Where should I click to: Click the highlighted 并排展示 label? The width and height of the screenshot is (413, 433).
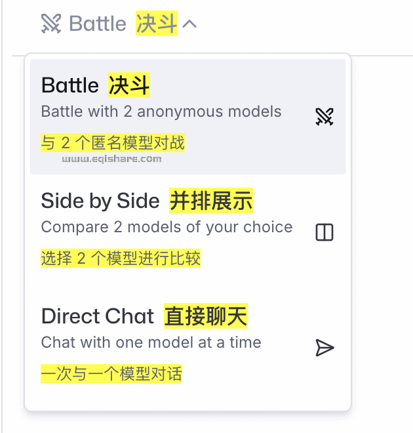pyautogui.click(x=211, y=201)
